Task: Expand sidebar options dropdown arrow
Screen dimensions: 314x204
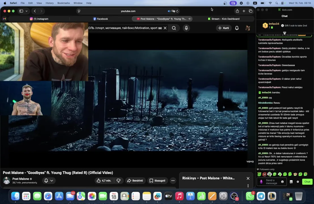Action: point(26,11)
